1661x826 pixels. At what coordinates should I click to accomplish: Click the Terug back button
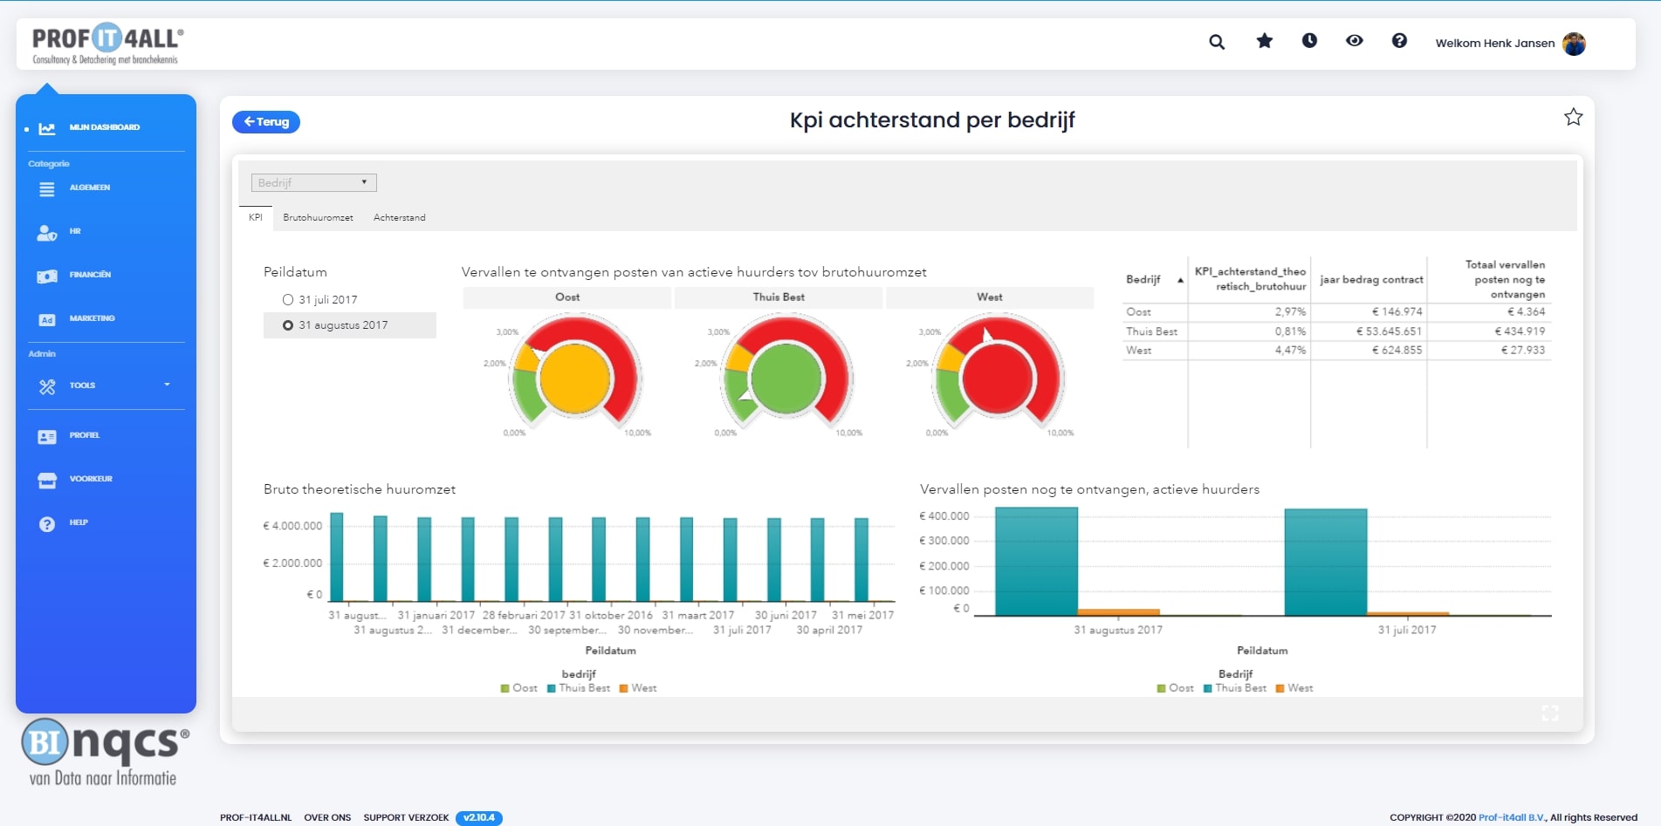coord(266,122)
